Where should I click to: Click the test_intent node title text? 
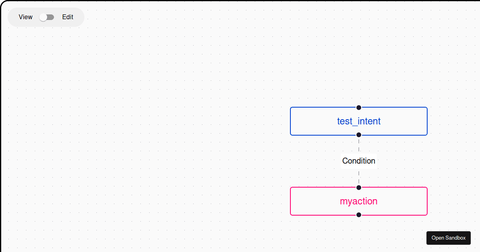(358, 121)
